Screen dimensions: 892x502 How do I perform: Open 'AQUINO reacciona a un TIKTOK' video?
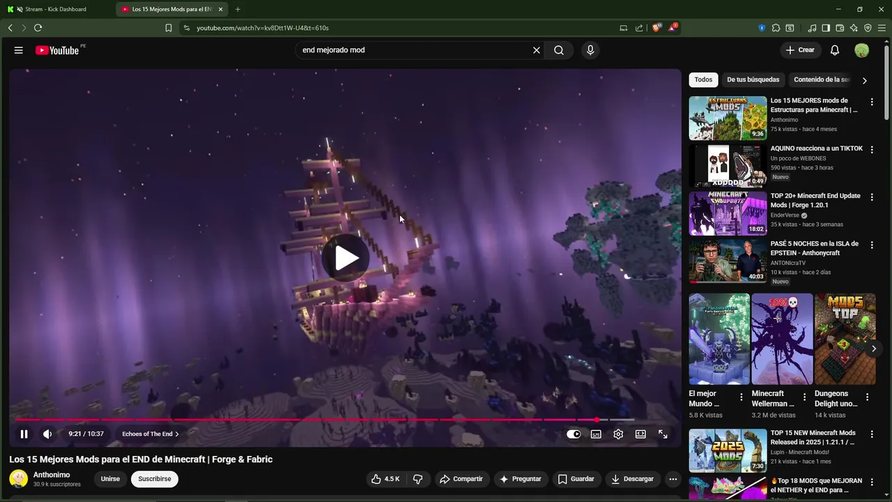728,166
